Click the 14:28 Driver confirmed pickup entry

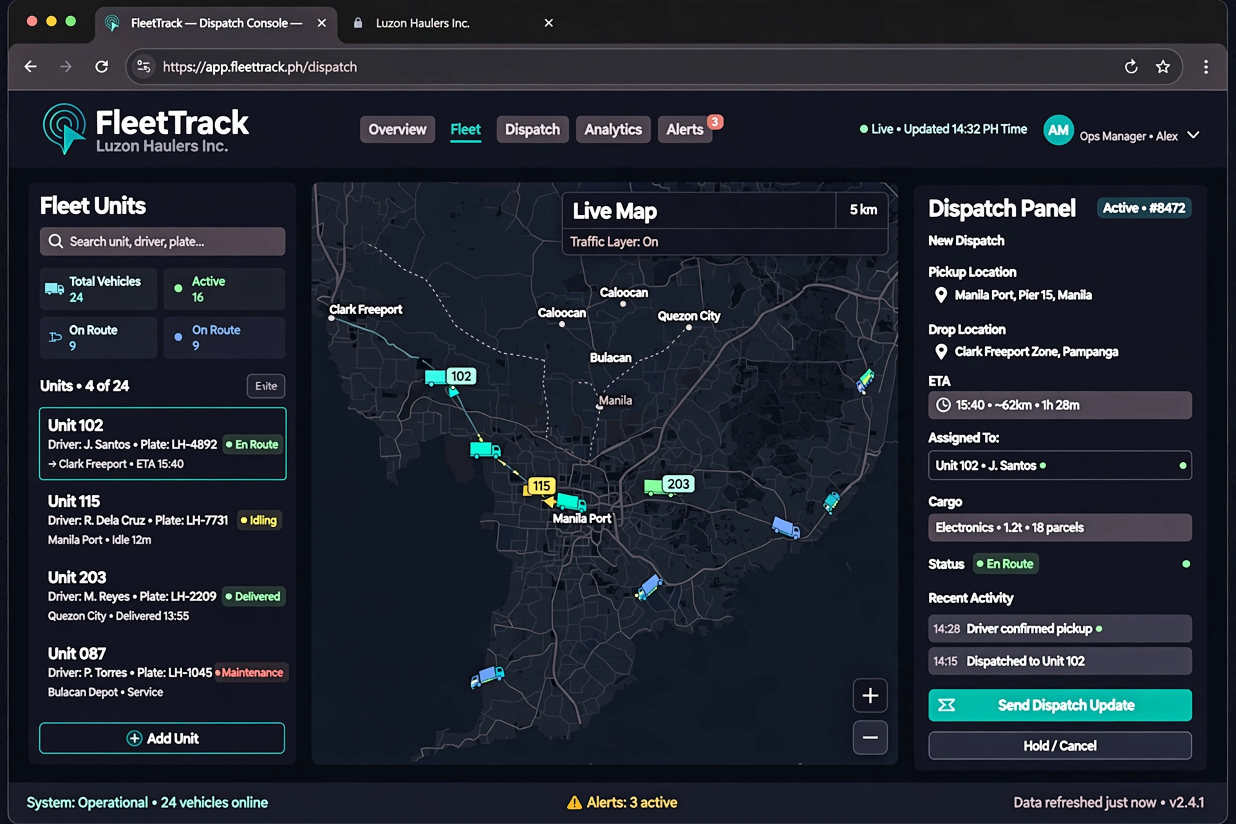click(1060, 628)
